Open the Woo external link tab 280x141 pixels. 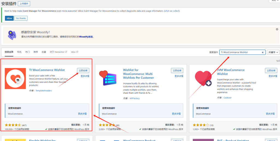pyautogui.click(x=74, y=52)
